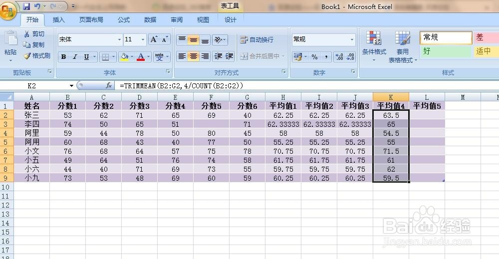Apply the 适中 cell style

coord(486,51)
